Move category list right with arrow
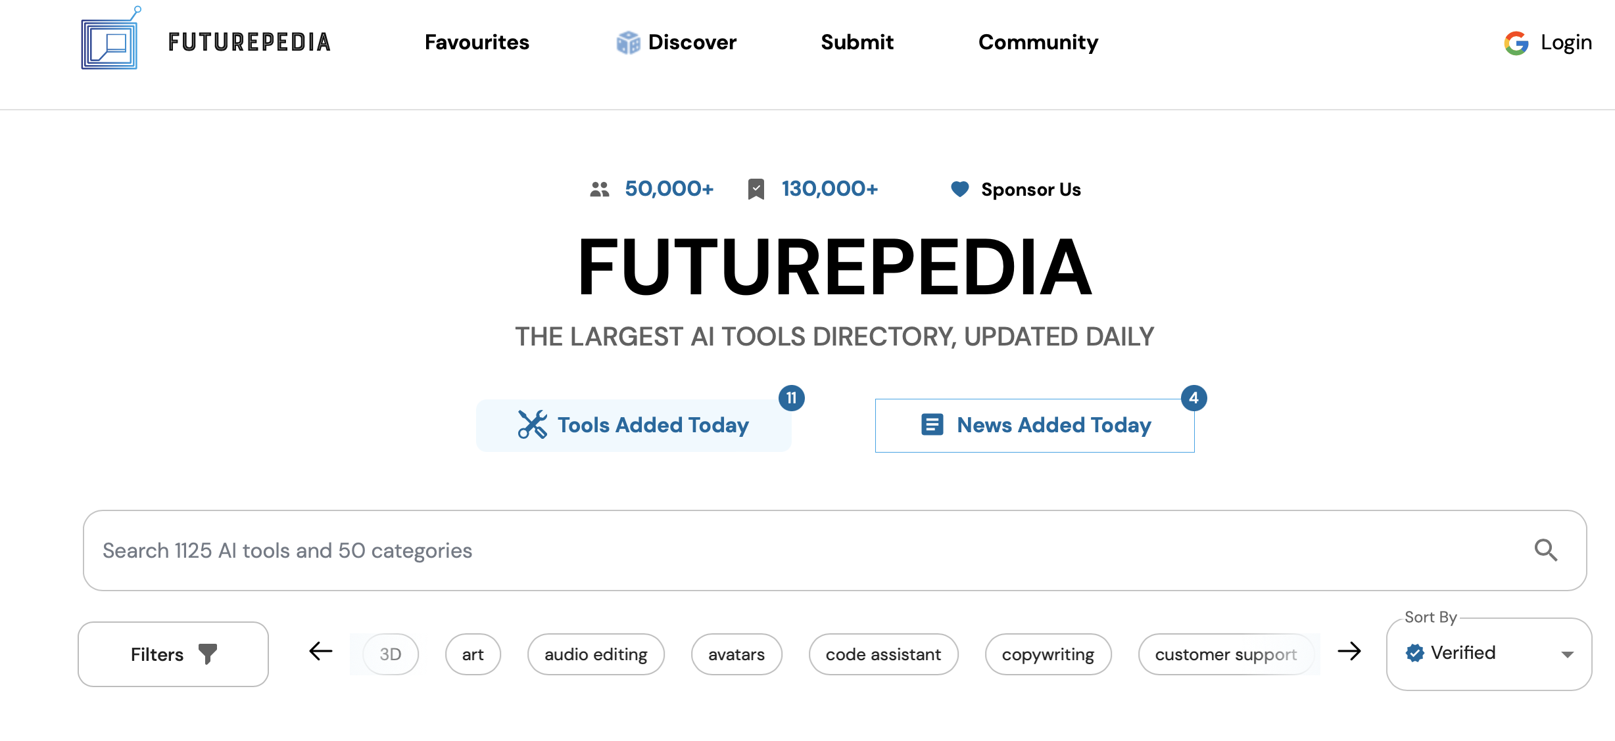 coord(1349,652)
